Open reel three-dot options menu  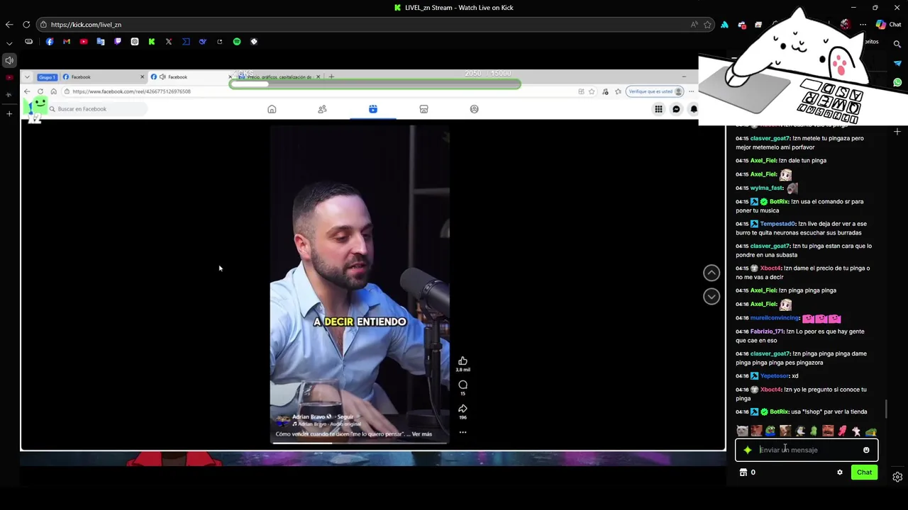pyautogui.click(x=463, y=432)
